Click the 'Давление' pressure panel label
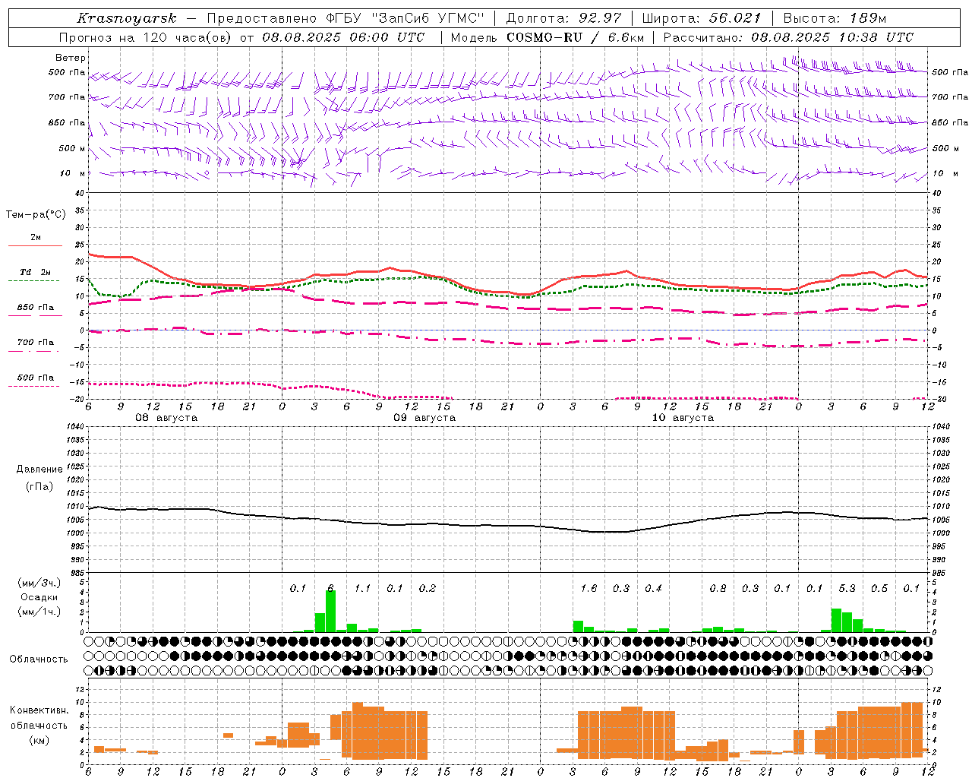Image resolution: width=972 pixels, height=778 pixels. pos(39,470)
